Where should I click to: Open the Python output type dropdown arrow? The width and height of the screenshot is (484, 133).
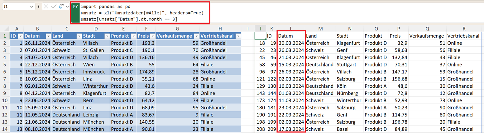(67, 7)
